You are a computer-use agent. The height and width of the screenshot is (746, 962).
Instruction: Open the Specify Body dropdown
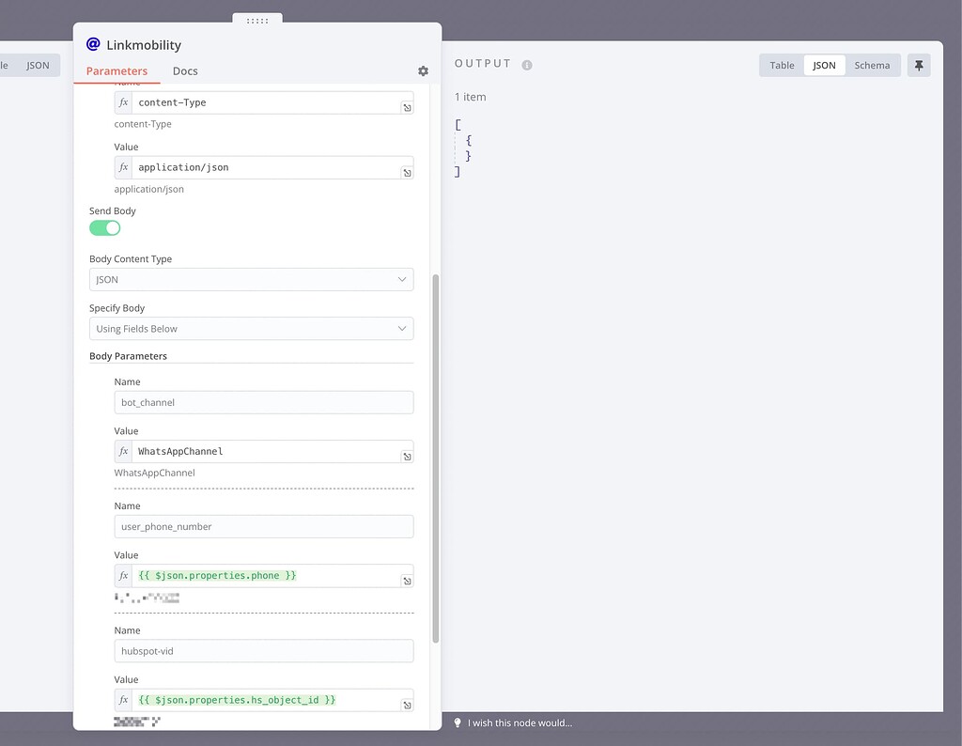point(251,329)
